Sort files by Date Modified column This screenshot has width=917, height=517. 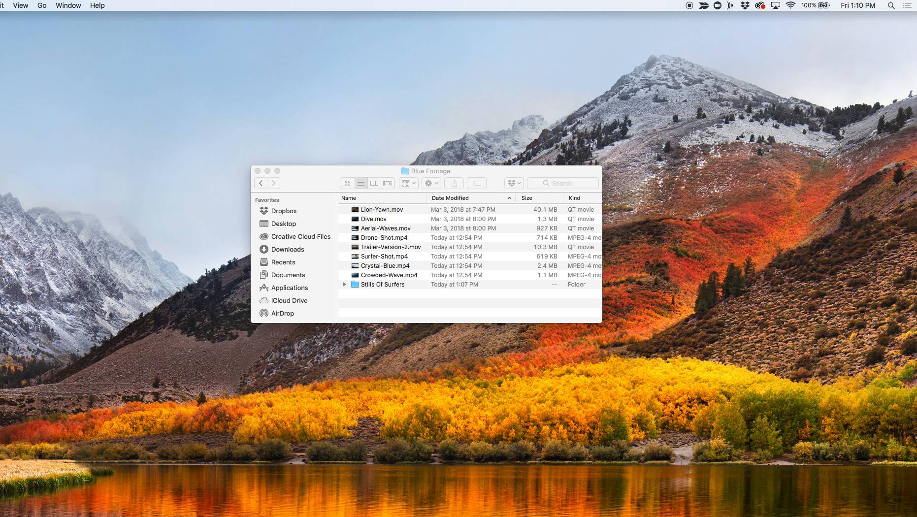click(x=450, y=198)
